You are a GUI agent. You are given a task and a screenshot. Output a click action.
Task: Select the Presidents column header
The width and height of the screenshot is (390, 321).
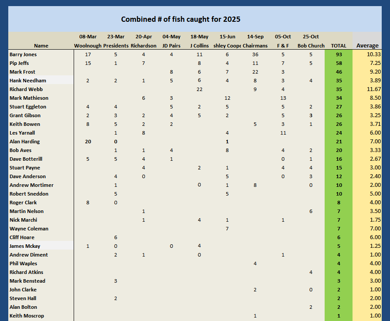coord(115,46)
